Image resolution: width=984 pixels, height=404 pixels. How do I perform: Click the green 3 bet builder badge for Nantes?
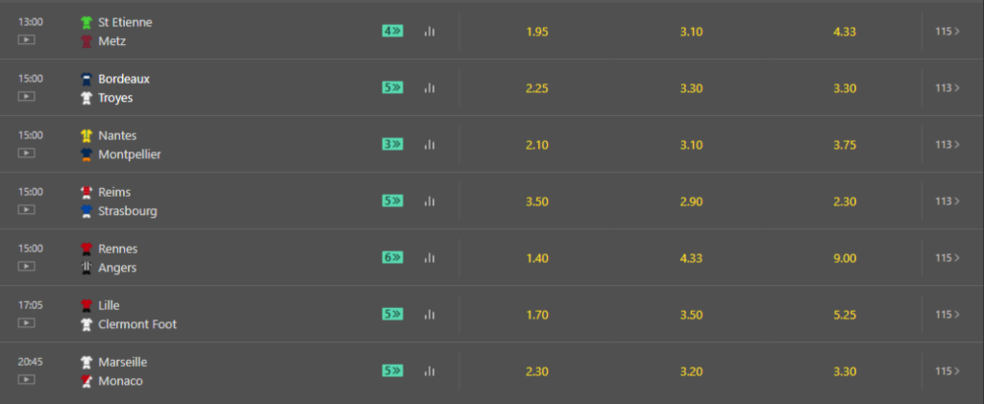click(x=393, y=144)
